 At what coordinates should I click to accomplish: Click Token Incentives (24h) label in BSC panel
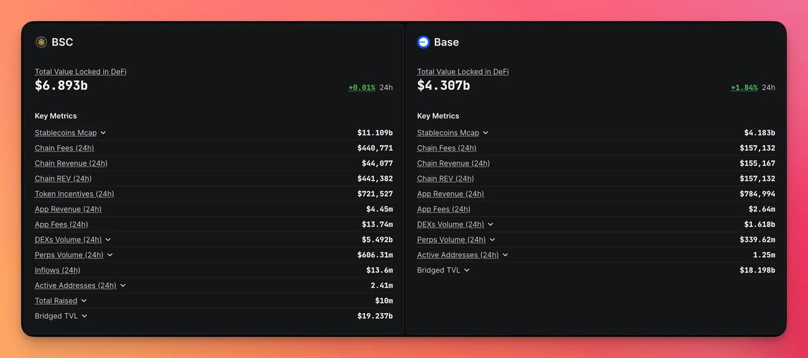[x=75, y=194]
